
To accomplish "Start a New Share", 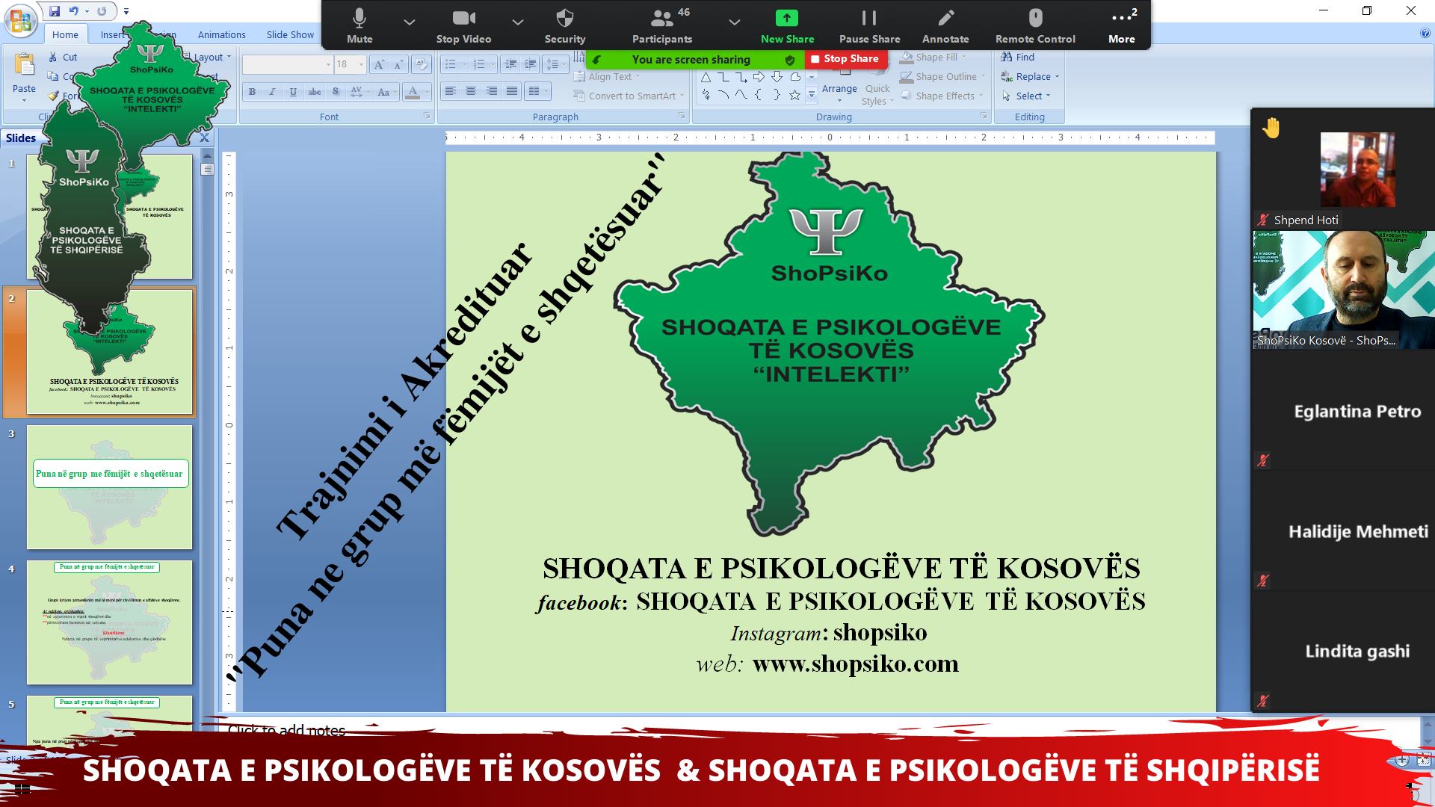I will click(787, 25).
